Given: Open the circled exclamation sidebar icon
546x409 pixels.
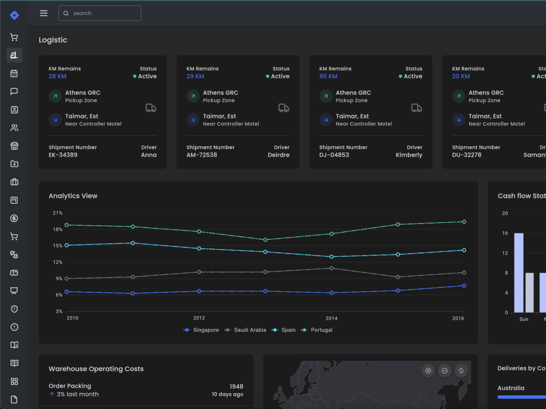Looking at the screenshot, I should [14, 327].
